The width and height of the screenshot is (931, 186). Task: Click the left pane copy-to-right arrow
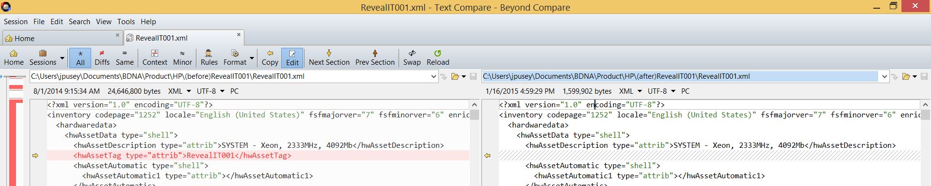tap(35, 156)
